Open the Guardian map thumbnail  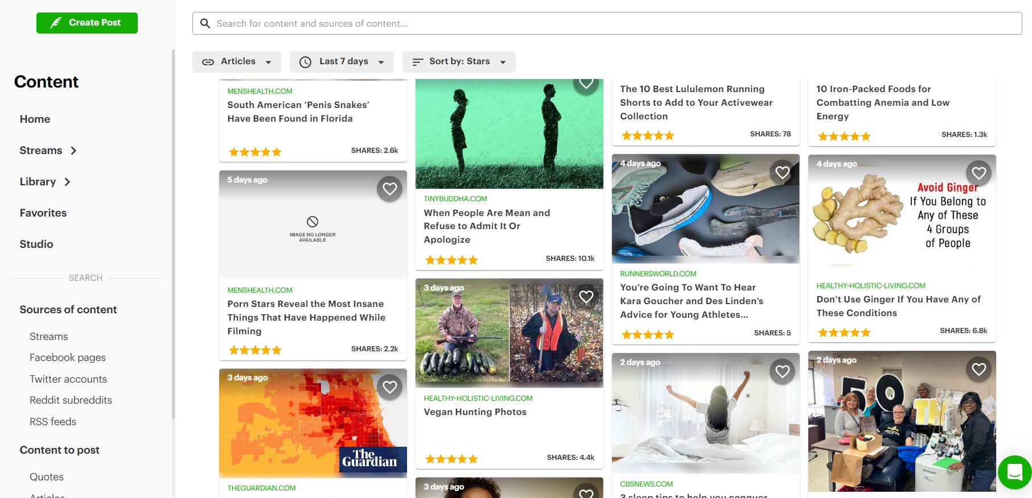[313, 424]
